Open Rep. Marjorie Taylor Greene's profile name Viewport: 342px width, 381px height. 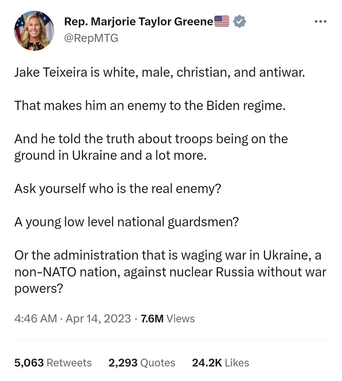[139, 22]
